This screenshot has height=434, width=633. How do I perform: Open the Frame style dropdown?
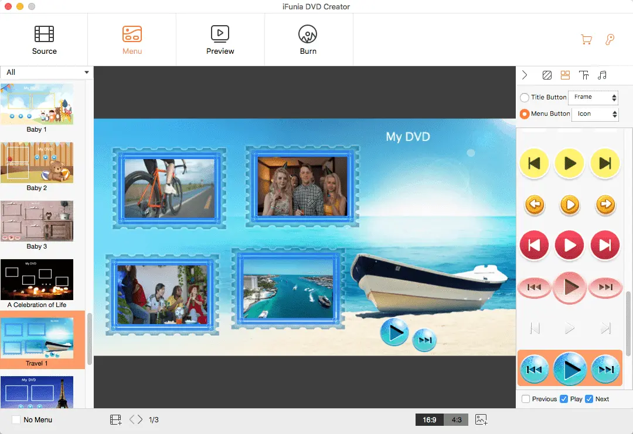pos(593,98)
